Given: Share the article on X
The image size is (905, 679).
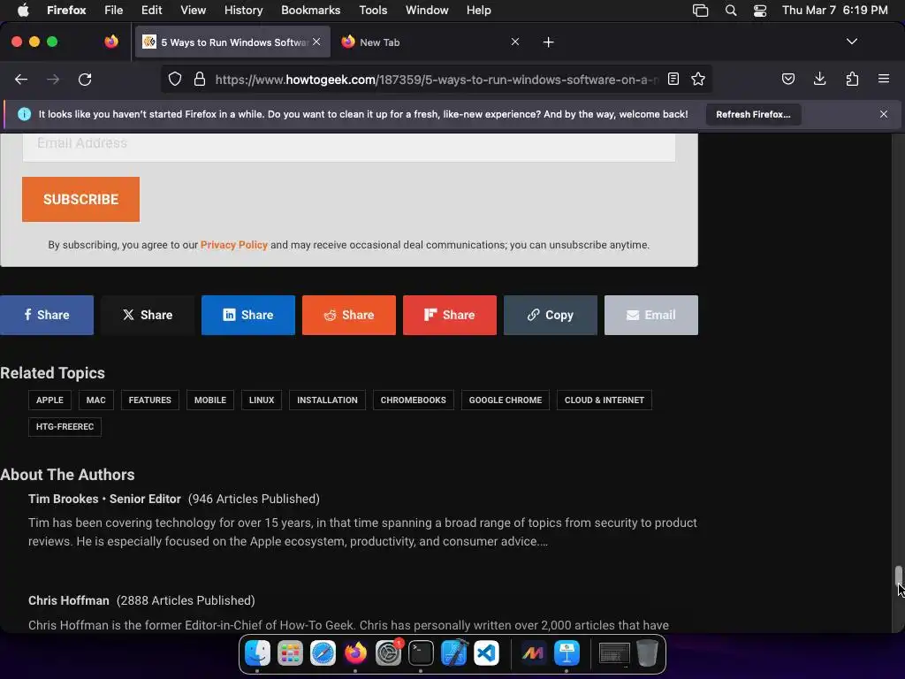Looking at the screenshot, I should click(x=148, y=316).
